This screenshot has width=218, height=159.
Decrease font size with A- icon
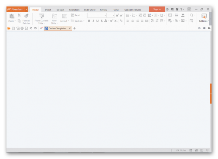121,15
